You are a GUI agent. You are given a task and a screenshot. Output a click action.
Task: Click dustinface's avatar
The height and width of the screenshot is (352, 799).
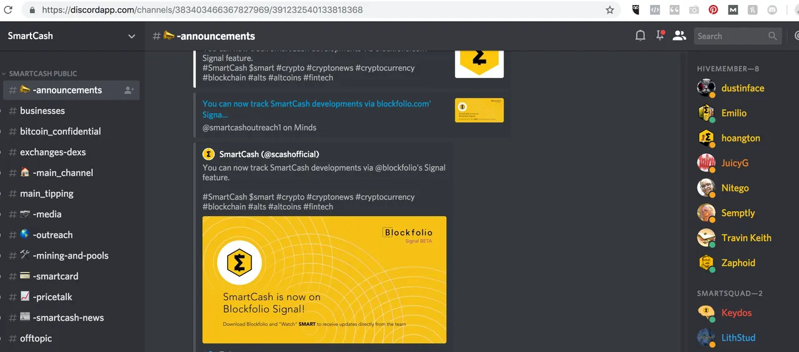706,88
